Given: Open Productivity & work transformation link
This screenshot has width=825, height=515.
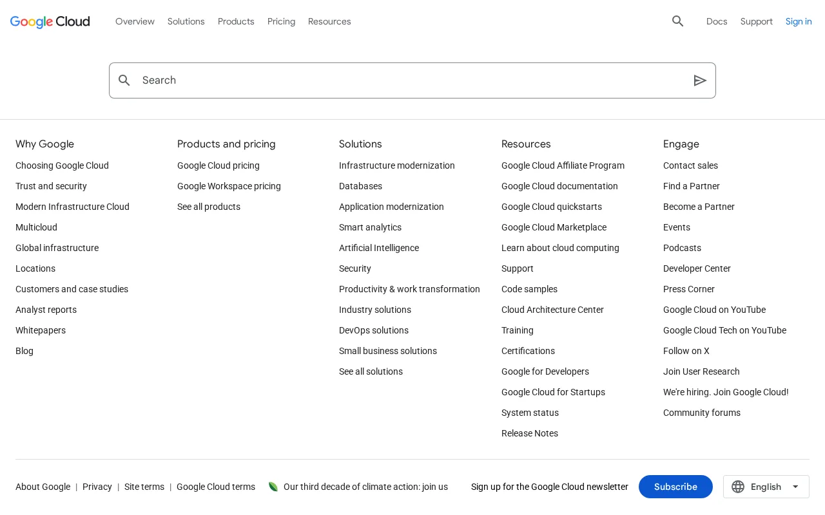Looking at the screenshot, I should (x=409, y=289).
